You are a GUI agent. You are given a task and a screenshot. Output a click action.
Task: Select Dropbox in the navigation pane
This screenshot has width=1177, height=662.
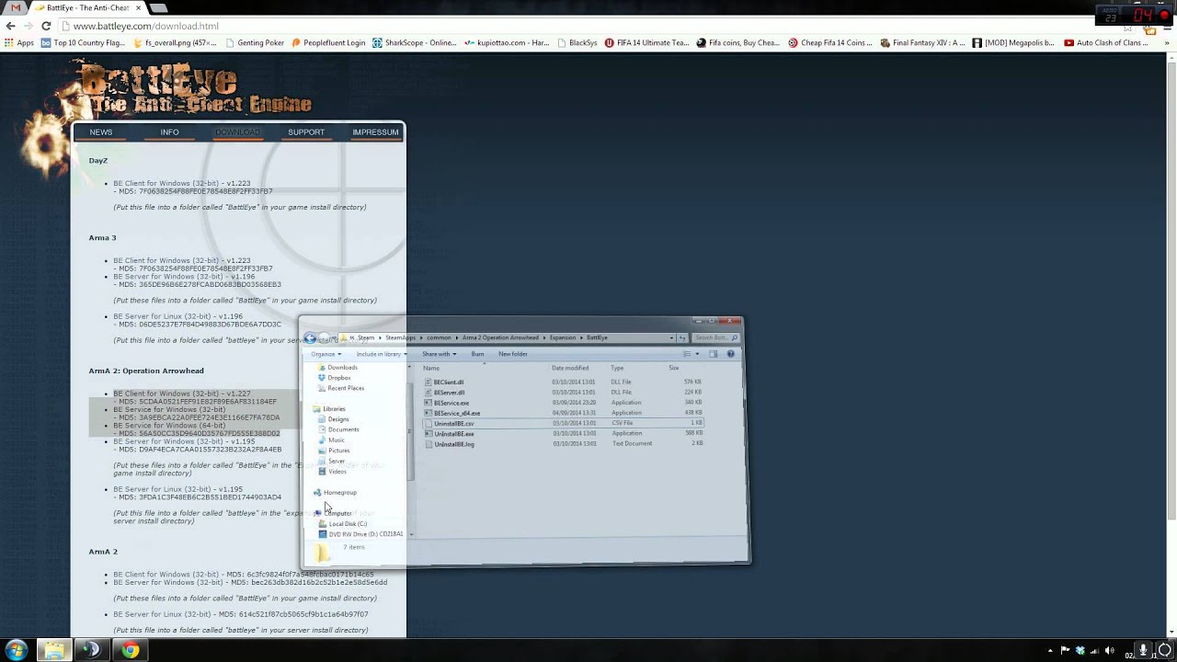pos(335,378)
